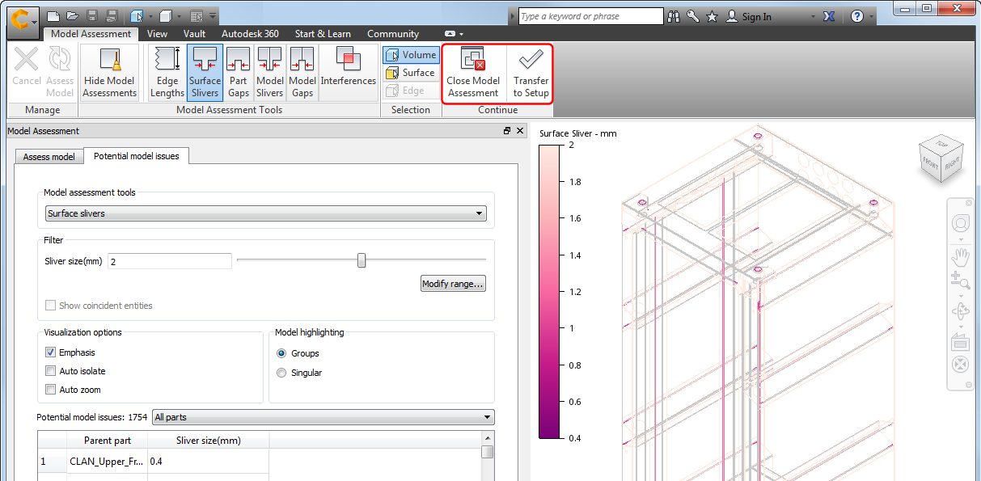Click Close Model Assessment
Image resolution: width=981 pixels, height=481 pixels.
click(473, 73)
